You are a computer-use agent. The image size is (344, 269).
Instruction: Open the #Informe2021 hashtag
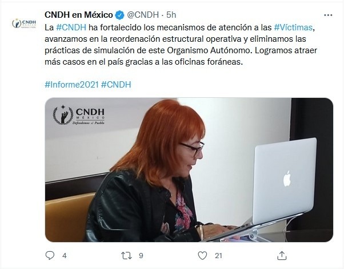[72, 84]
